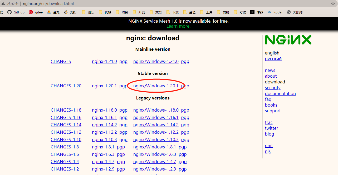Download nginx/Windows-1.20.1 stable

(156, 86)
